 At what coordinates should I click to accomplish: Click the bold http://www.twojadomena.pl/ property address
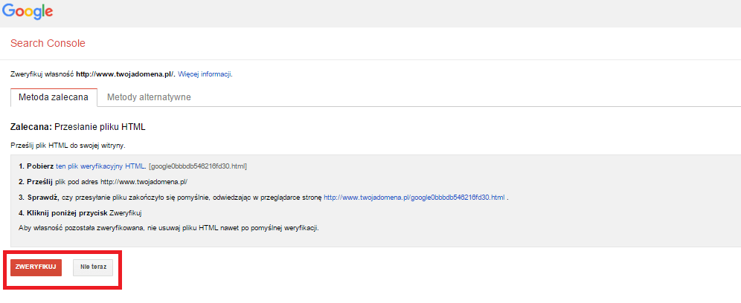coord(126,74)
